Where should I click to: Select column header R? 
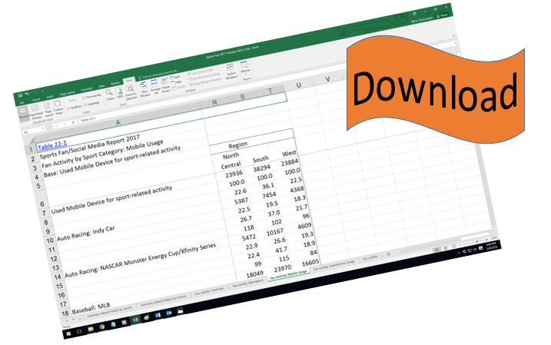click(x=214, y=102)
